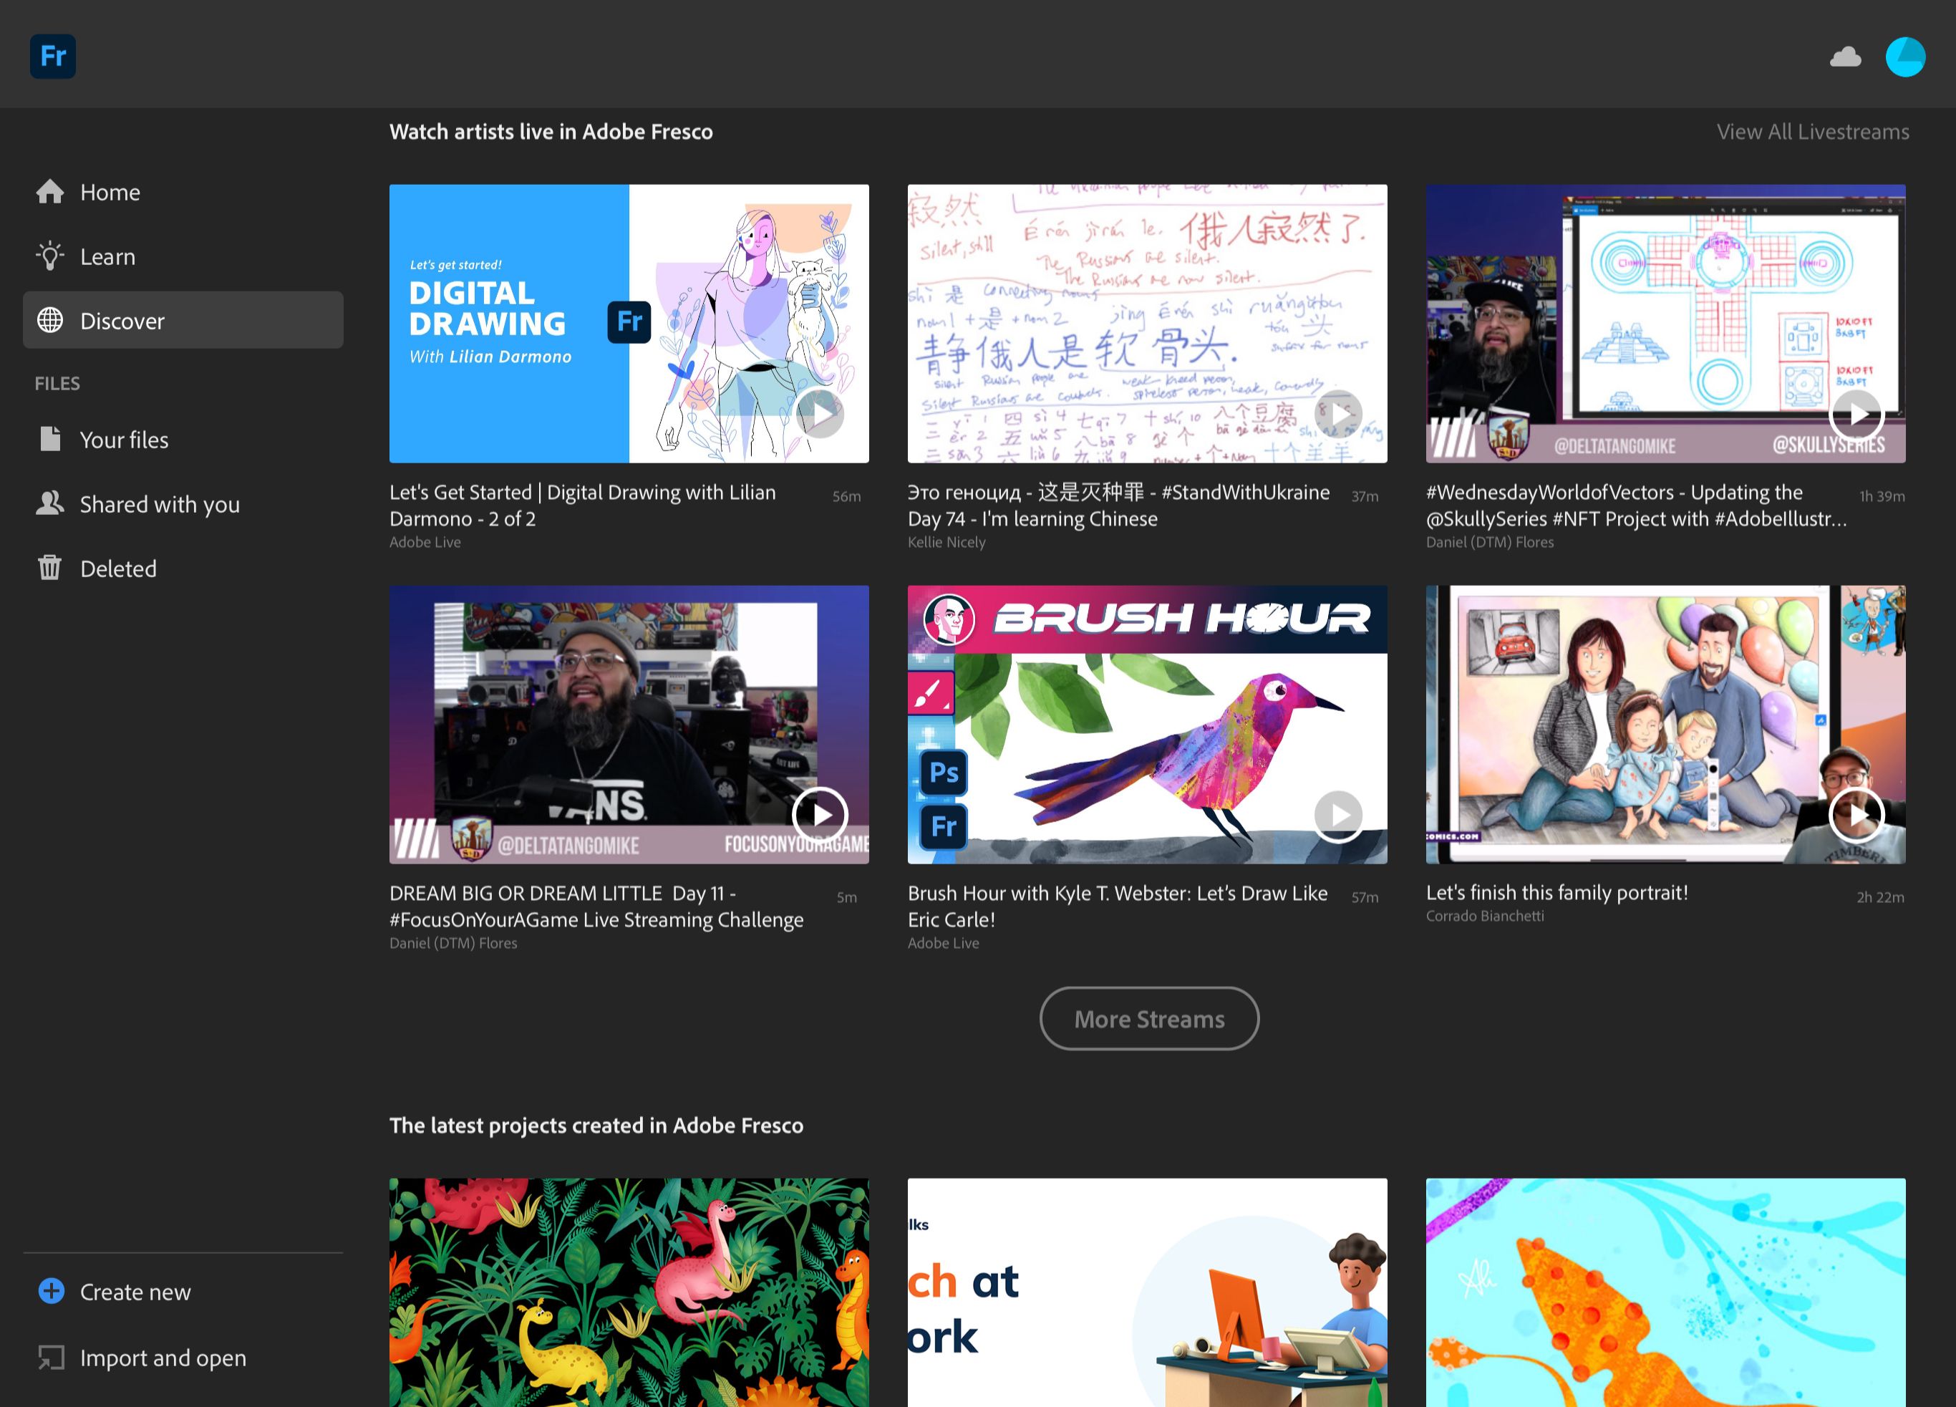Click author Corrado Bianchetti
Image resolution: width=1956 pixels, height=1407 pixels.
click(x=1484, y=915)
